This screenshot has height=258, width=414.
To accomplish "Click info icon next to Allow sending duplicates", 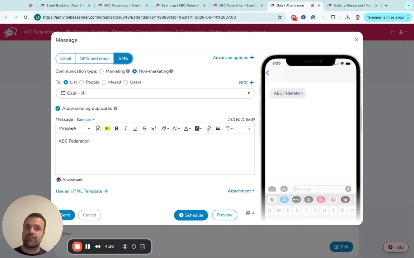I will [x=116, y=109].
